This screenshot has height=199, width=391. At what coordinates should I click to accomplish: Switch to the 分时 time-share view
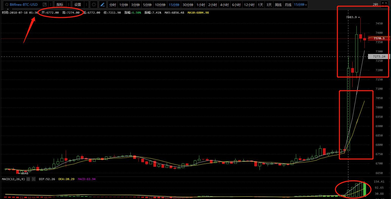click(x=113, y=5)
